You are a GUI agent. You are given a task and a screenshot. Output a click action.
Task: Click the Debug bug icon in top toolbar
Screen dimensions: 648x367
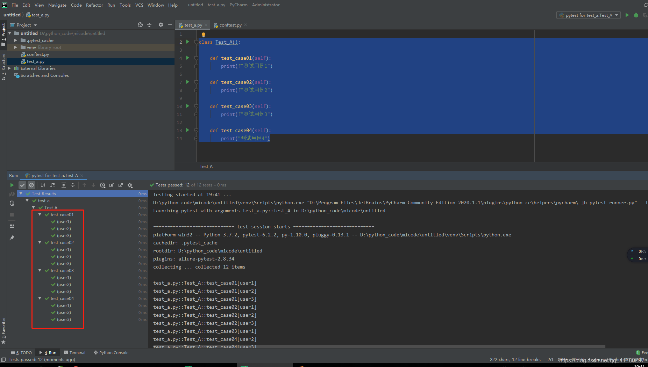coord(636,15)
